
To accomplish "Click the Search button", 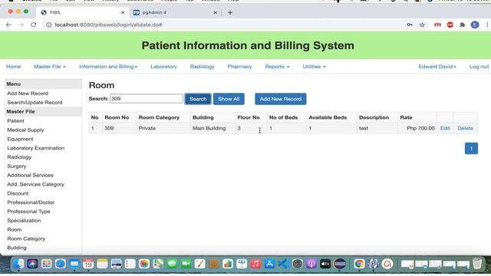I will 198,99.
